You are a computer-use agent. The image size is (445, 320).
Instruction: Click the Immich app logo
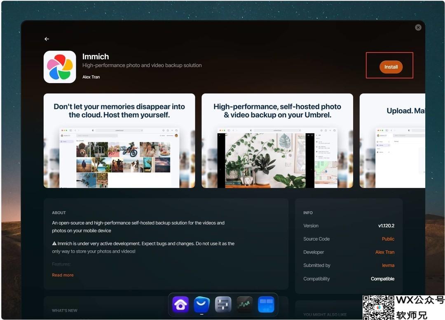[60, 67]
